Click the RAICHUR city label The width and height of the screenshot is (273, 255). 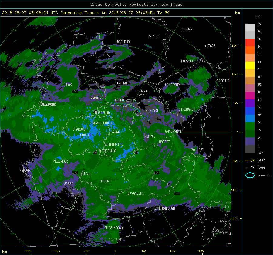[x=223, y=81]
